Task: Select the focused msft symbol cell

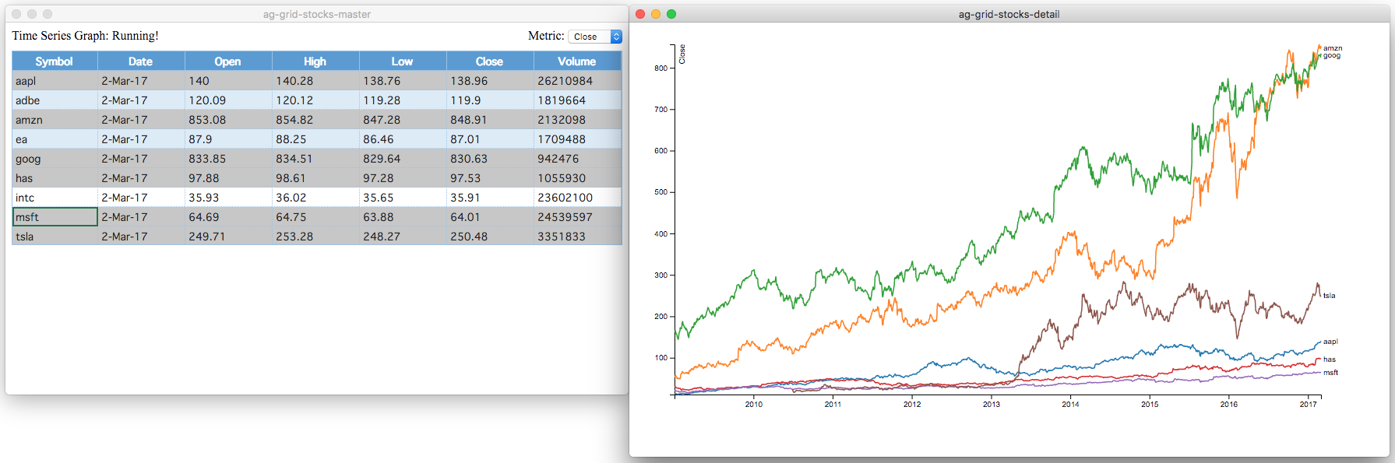Action: [x=55, y=217]
